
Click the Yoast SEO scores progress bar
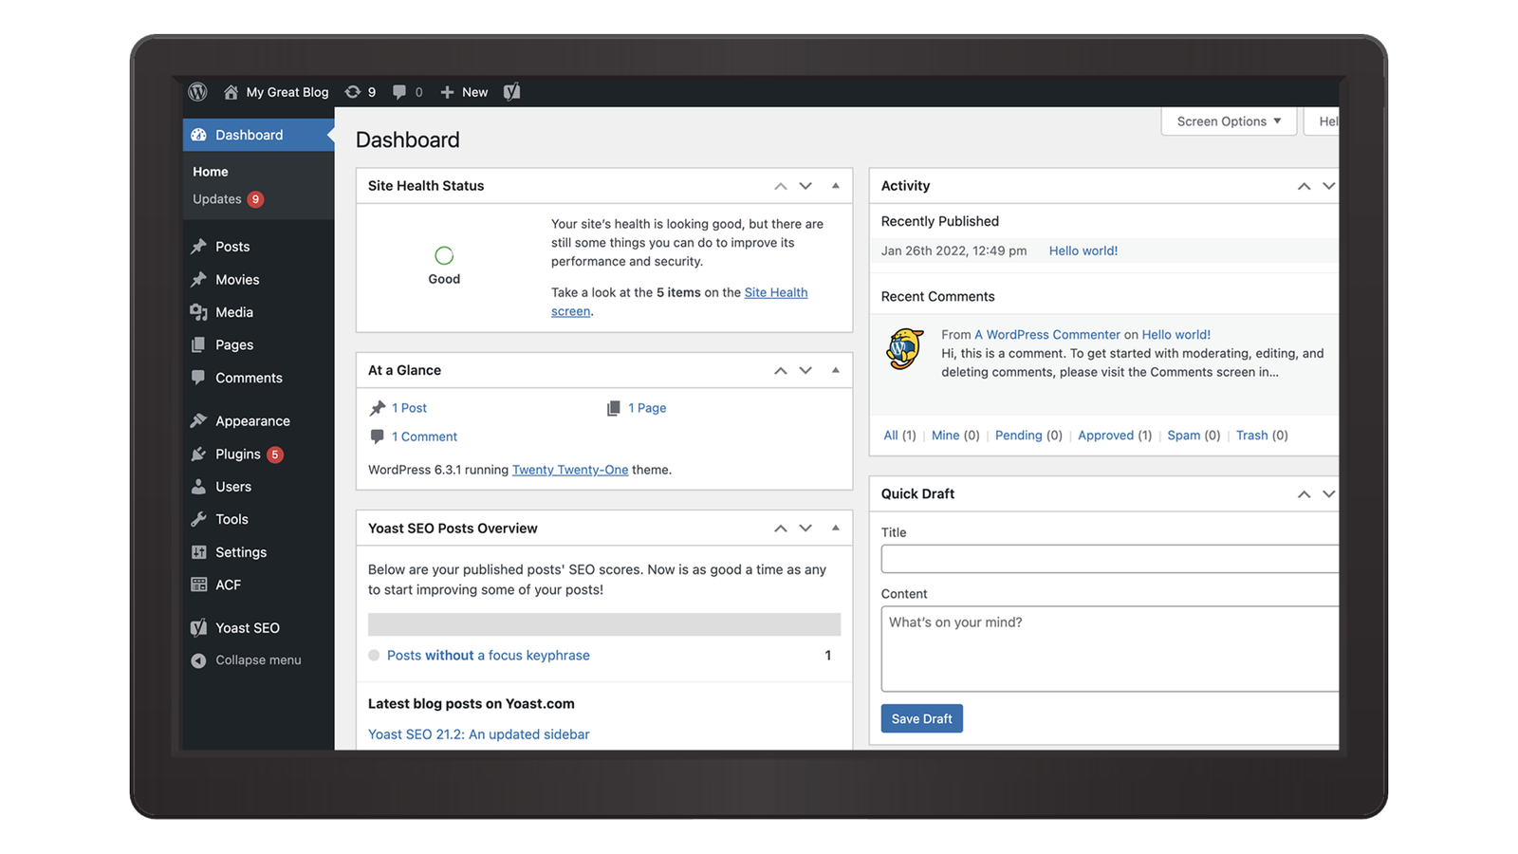tap(604, 624)
